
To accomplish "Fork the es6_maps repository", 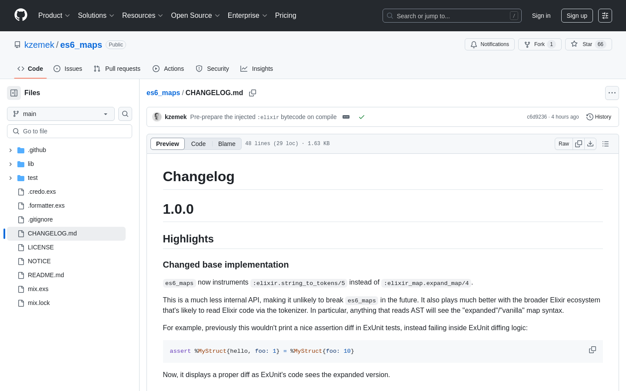I will pos(540,44).
